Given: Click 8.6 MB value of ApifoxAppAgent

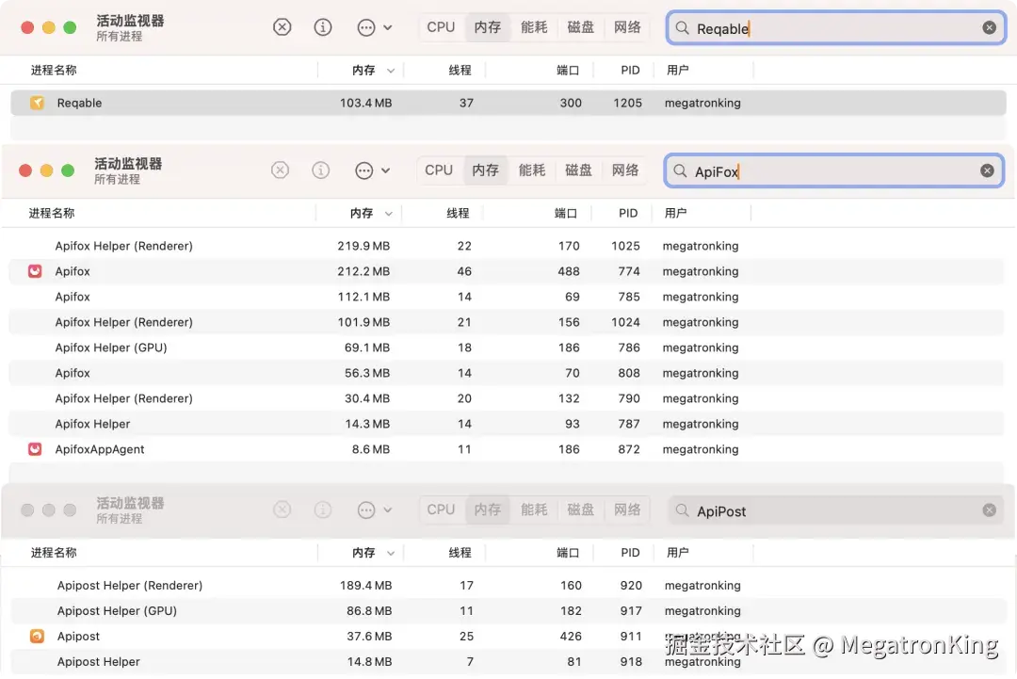Looking at the screenshot, I should click(x=370, y=449).
